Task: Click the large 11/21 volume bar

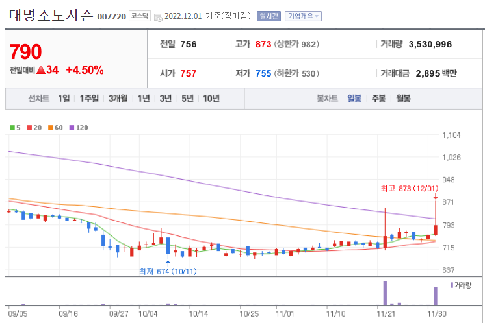Action: pyautogui.click(x=385, y=293)
